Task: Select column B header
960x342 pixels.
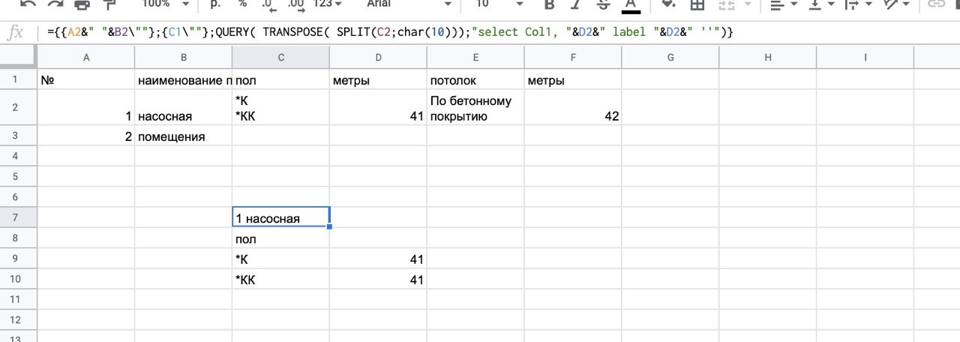Action: point(184,57)
